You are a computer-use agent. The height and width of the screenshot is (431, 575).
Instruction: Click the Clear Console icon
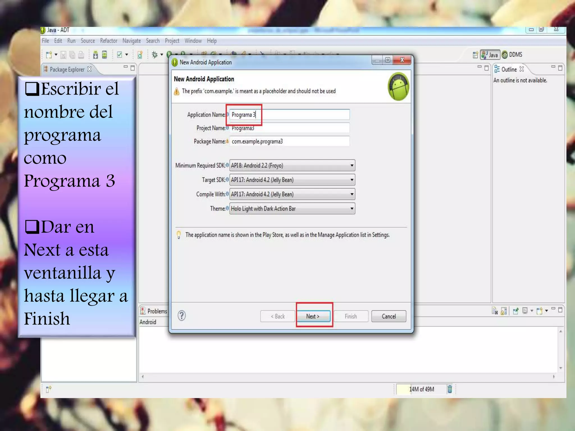tap(495, 311)
